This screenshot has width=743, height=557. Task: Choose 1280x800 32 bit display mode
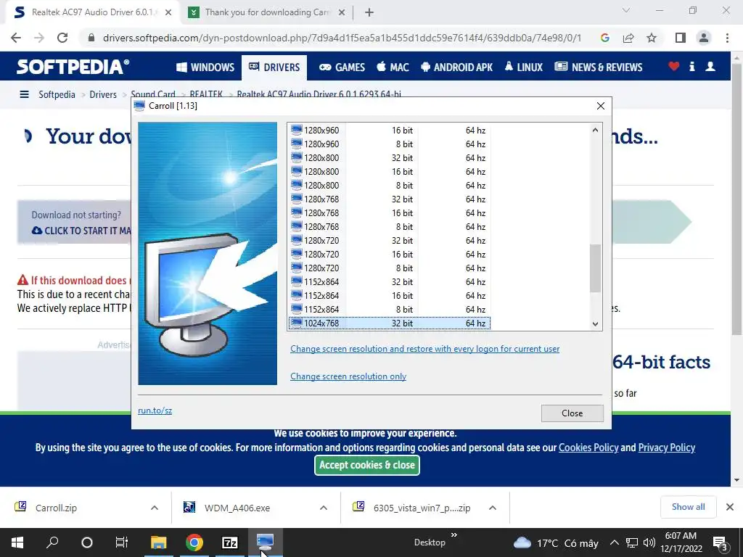pos(390,157)
